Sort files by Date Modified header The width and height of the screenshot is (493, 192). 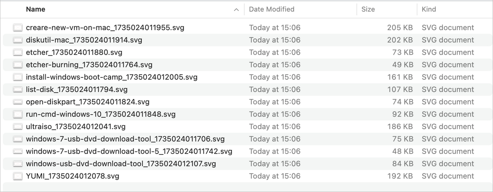[271, 9]
